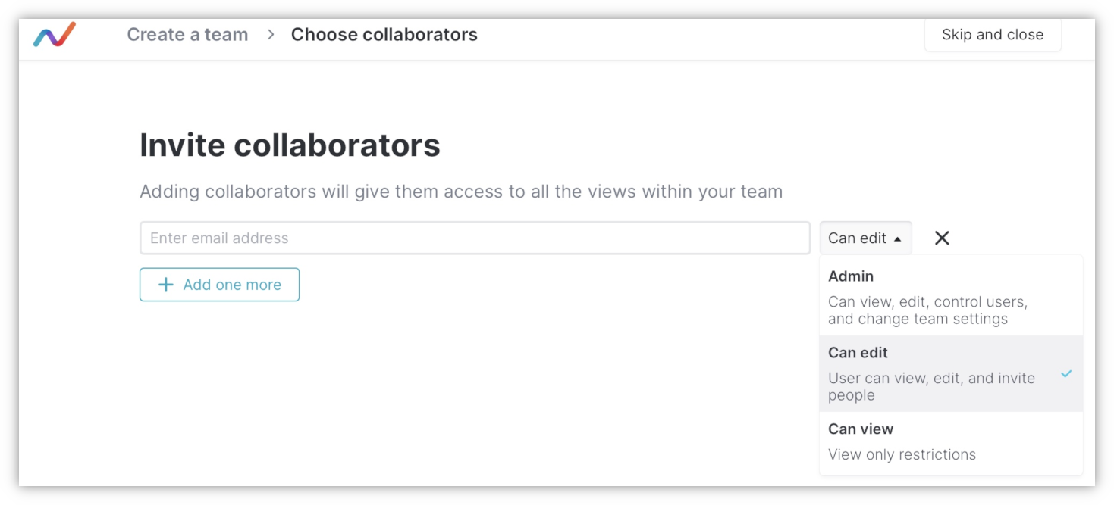1114x505 pixels.
Task: Click the colorful app logo
Action: point(55,35)
